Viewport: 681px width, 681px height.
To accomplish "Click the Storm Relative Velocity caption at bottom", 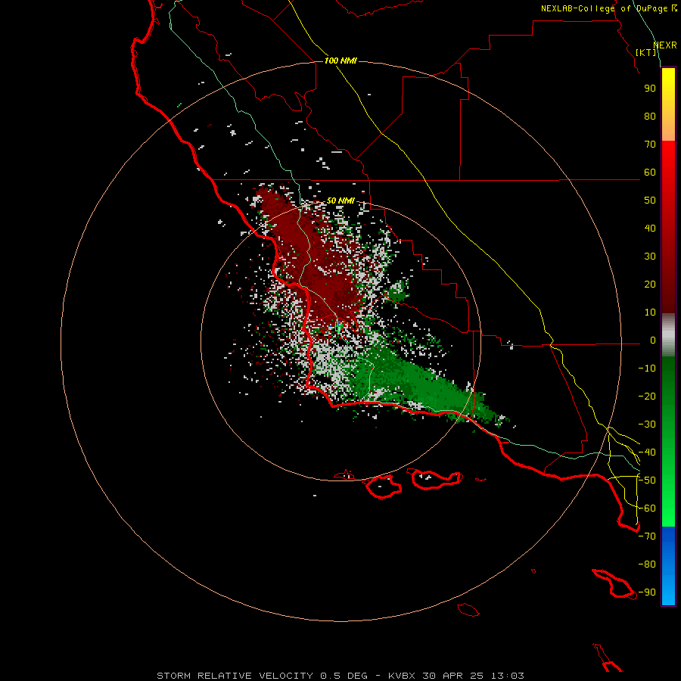I will click(x=340, y=676).
